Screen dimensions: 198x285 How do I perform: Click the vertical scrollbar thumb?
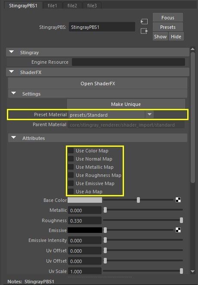(192, 117)
